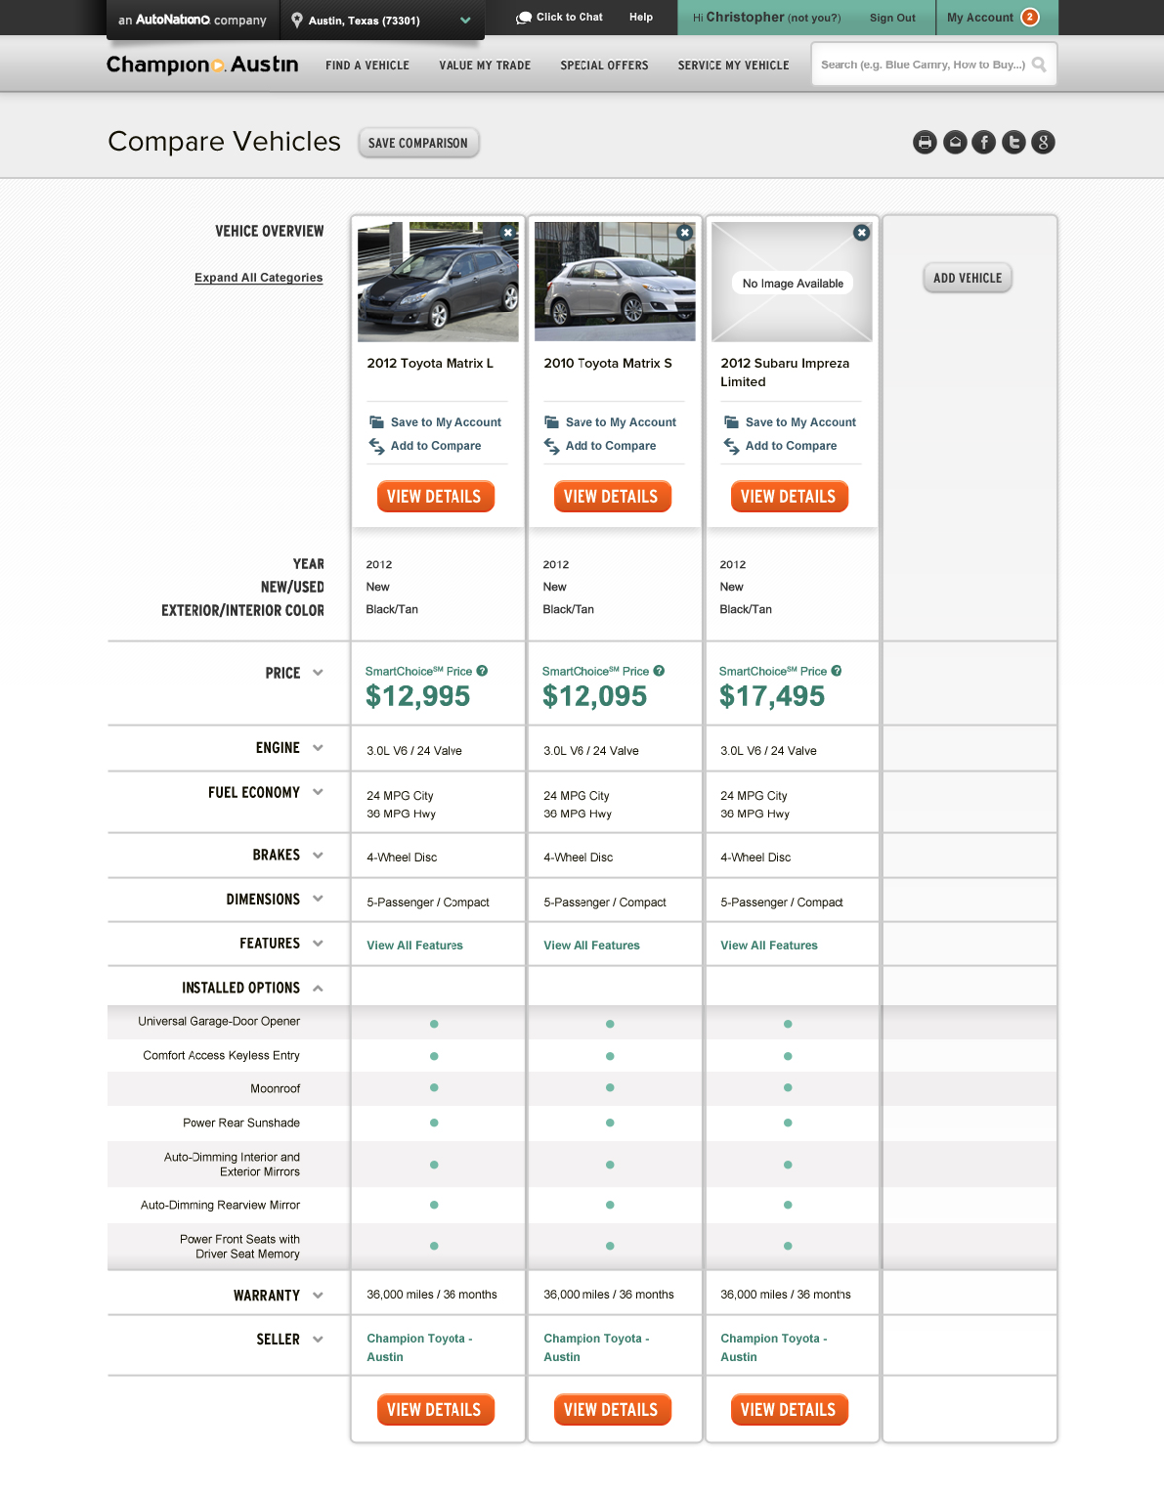Viewport: 1164px width, 1497px height.
Task: Share comparison via the Twitter icon
Action: click(1013, 142)
